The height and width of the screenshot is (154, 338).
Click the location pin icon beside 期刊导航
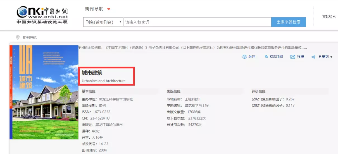tap(18, 37)
